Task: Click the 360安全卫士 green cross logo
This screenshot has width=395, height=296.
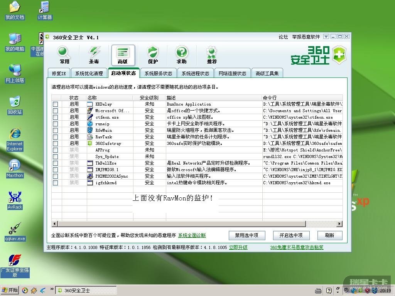Action: [x=339, y=55]
